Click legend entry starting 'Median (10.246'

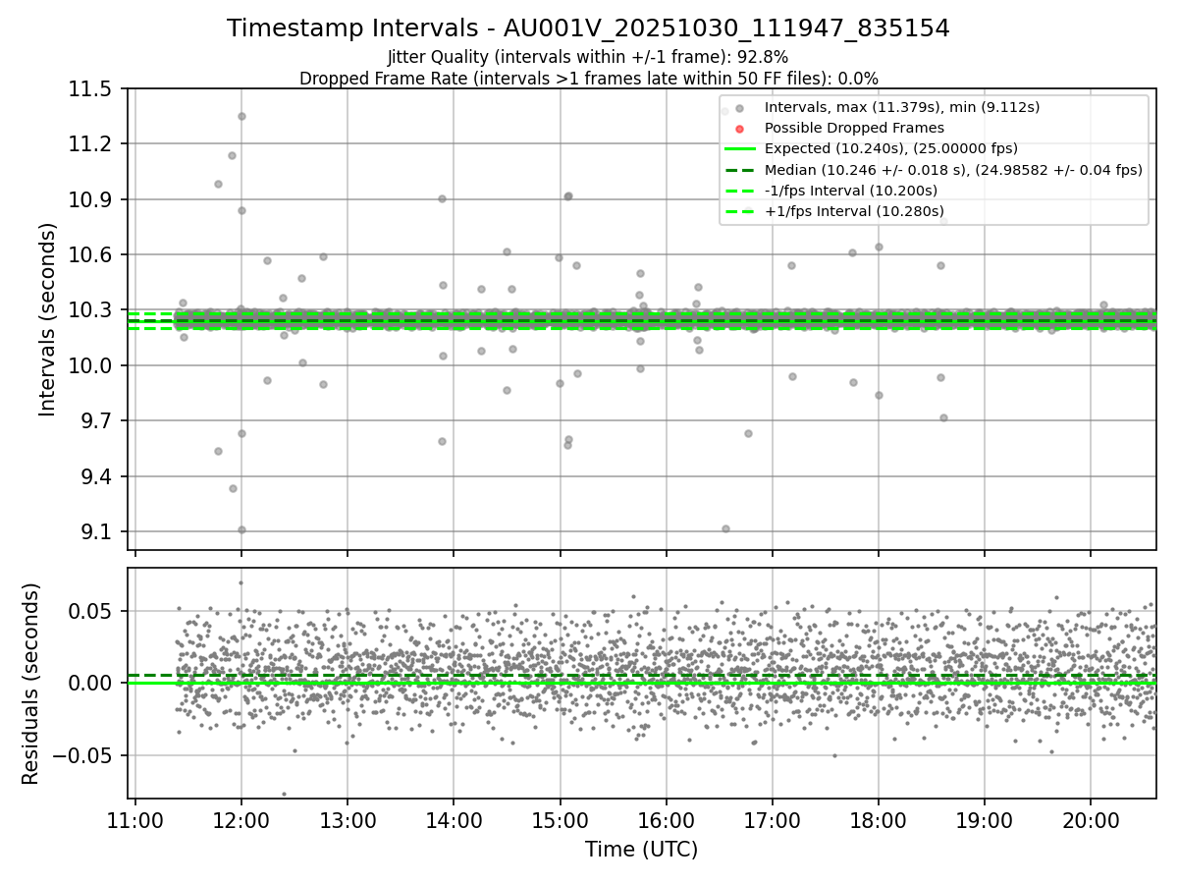(953, 169)
